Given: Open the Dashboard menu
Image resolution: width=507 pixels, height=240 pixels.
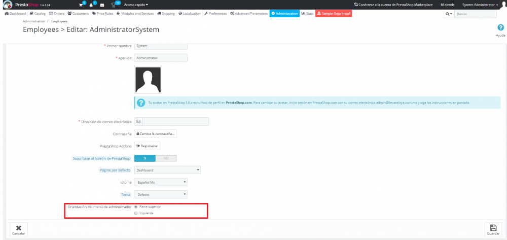Looking at the screenshot, I should tap(16, 14).
